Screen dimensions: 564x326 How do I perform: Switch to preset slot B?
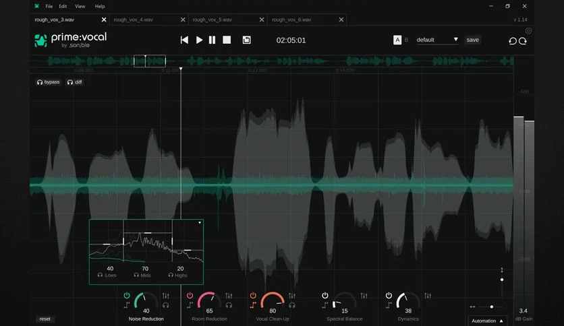[406, 40]
